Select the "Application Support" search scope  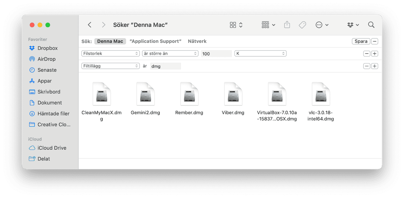tap(155, 41)
